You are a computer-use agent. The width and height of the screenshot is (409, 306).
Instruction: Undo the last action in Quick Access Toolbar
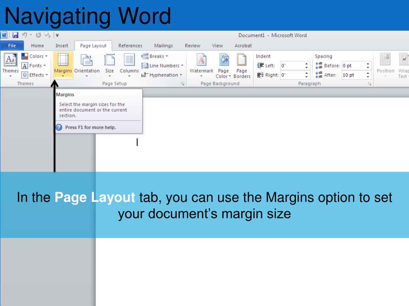(x=24, y=35)
